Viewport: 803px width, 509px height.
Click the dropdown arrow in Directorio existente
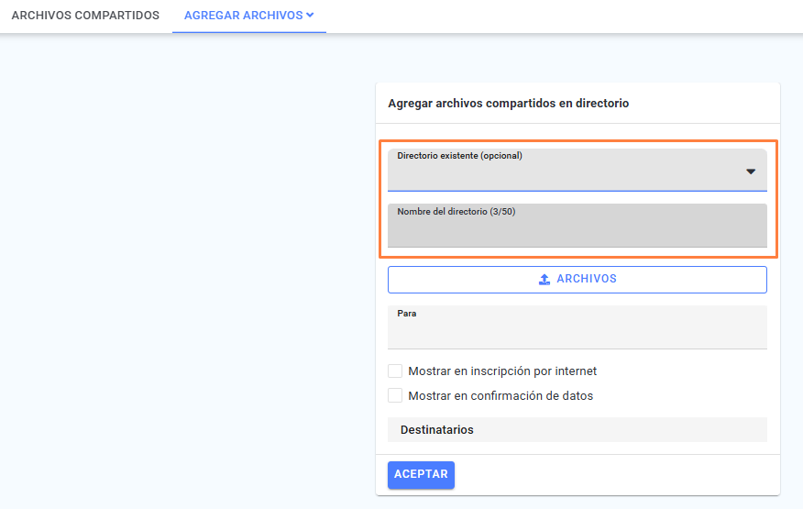click(x=751, y=172)
